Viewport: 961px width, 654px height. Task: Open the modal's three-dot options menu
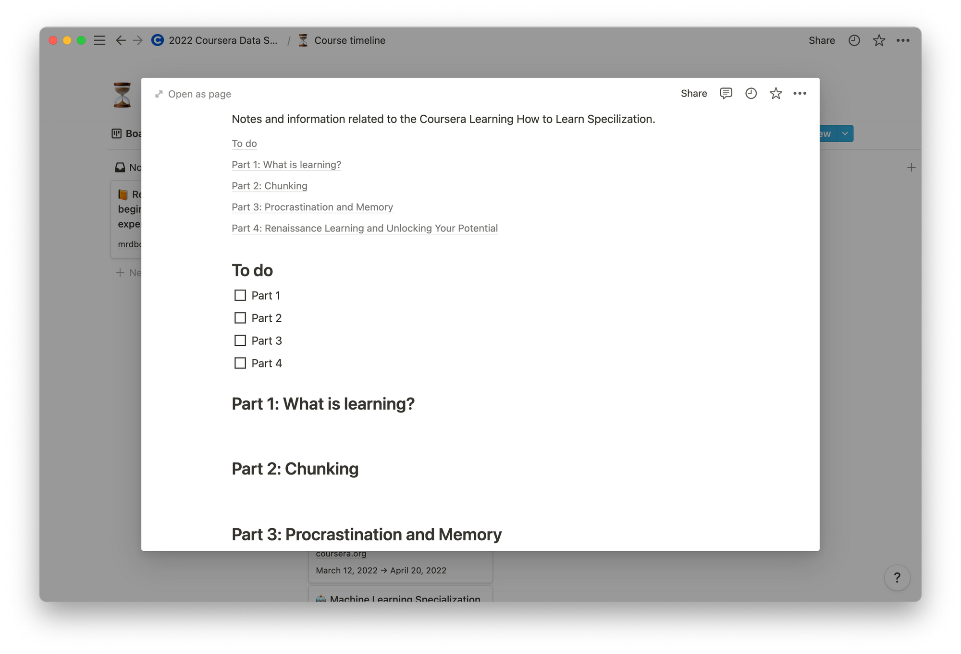pyautogui.click(x=800, y=93)
